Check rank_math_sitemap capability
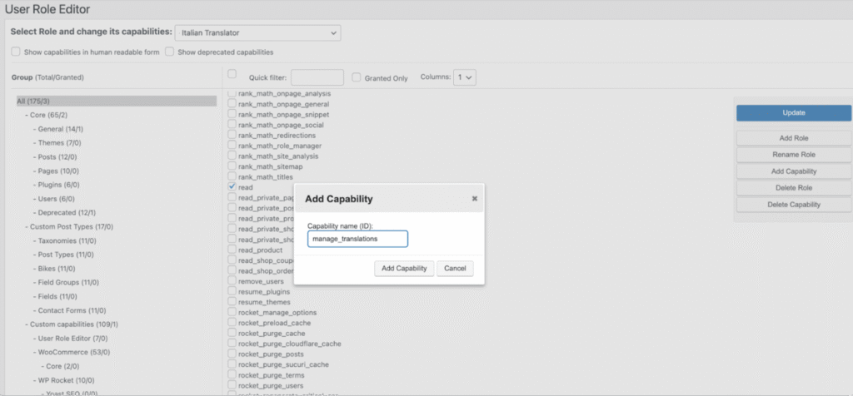This screenshot has width=853, height=396. [232, 166]
